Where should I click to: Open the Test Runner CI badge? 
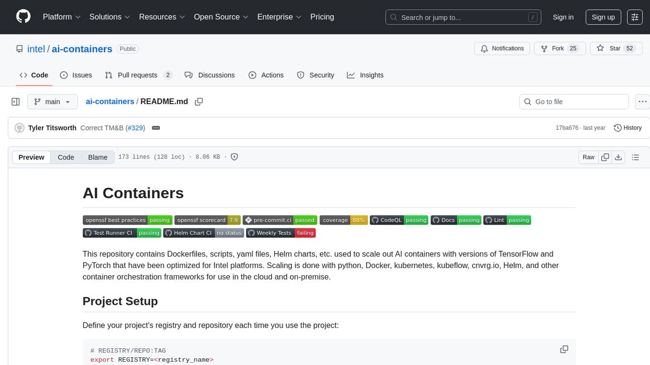(122, 233)
